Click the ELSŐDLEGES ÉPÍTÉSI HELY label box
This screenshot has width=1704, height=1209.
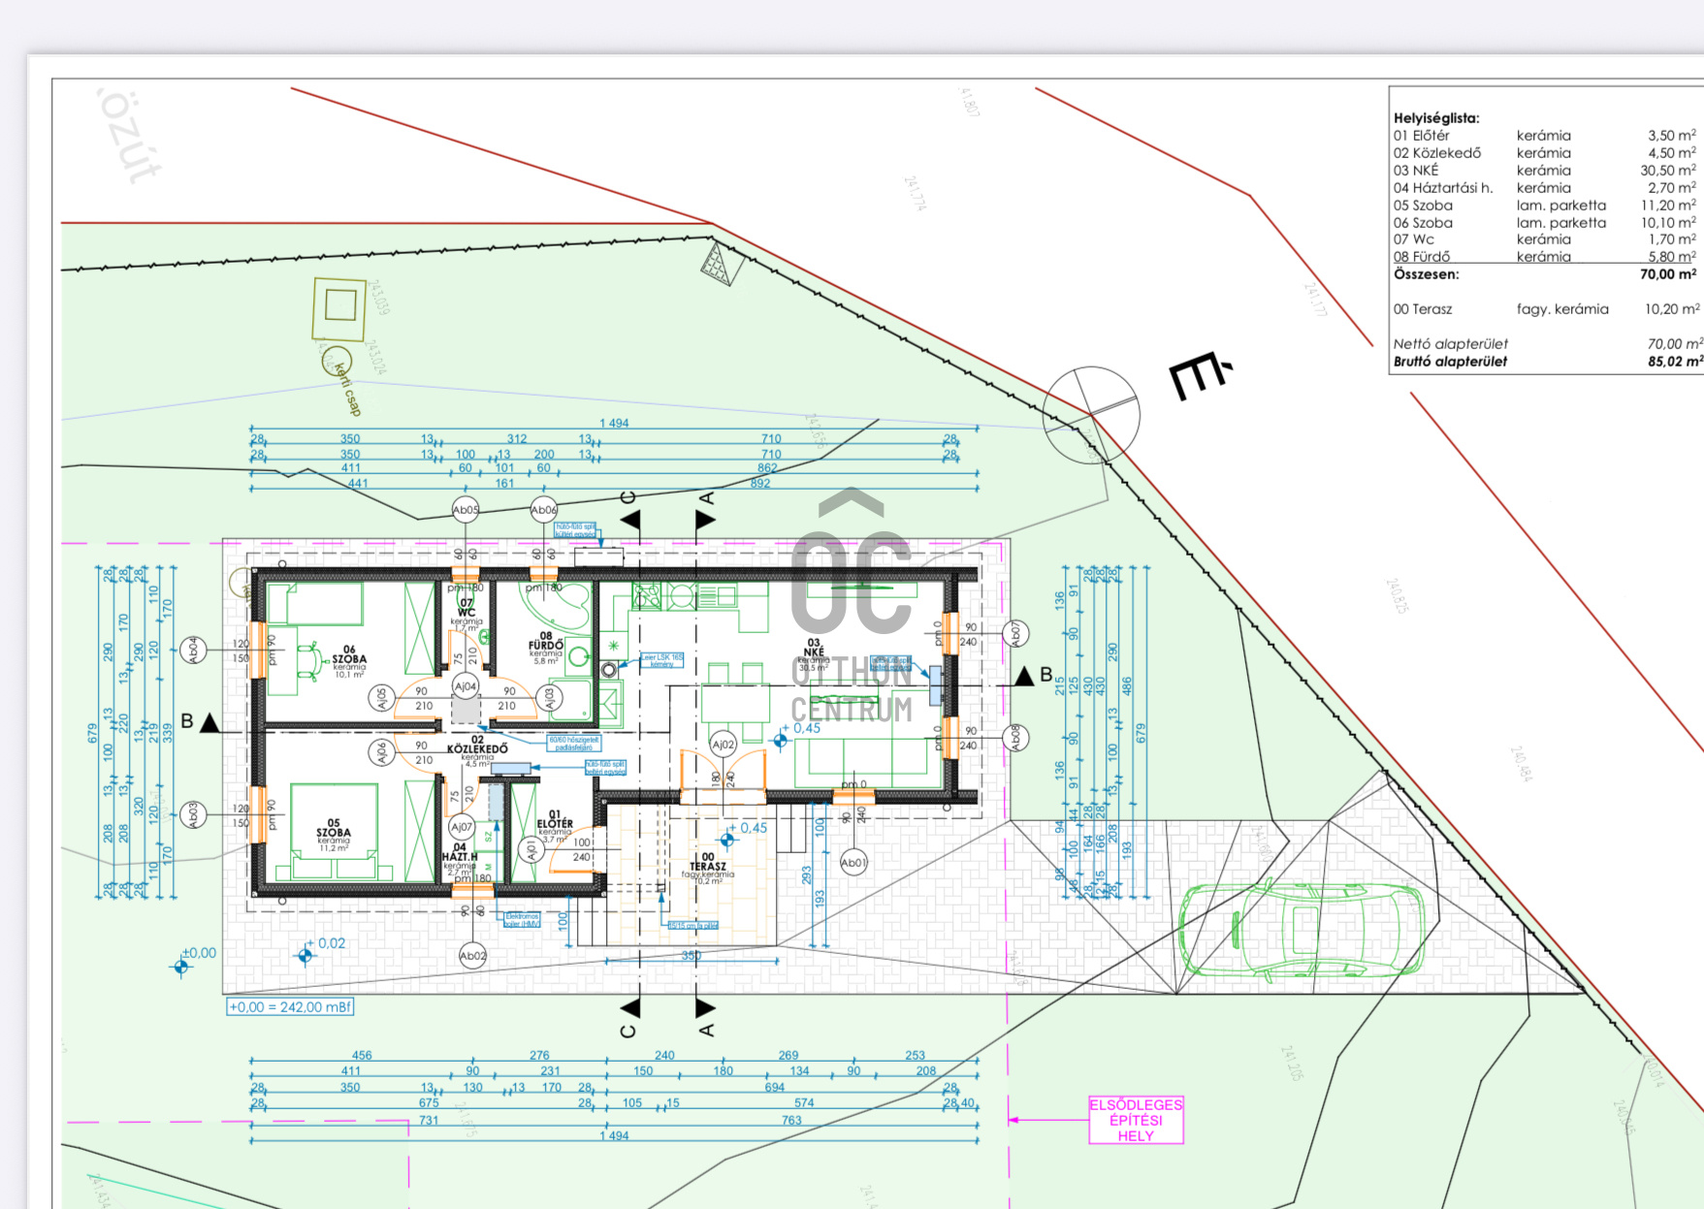[x=1136, y=1120]
